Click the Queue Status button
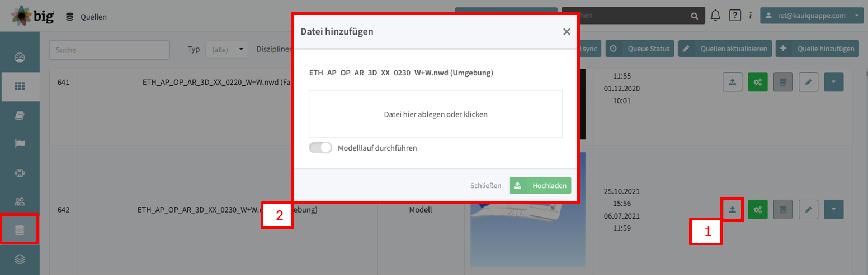The width and height of the screenshot is (868, 275). [x=640, y=49]
